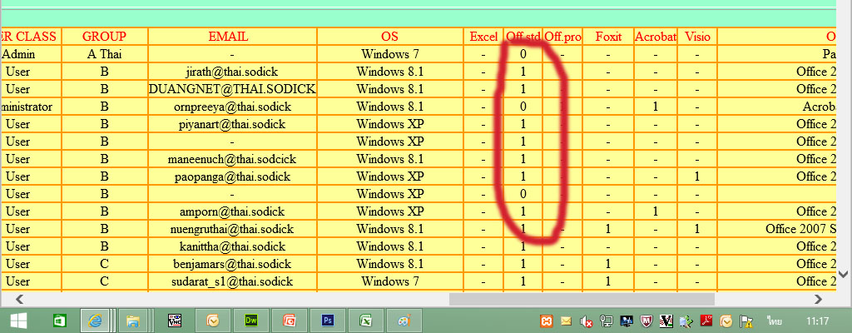852x333 pixels.
Task: Click the Visio column header
Action: point(697,37)
